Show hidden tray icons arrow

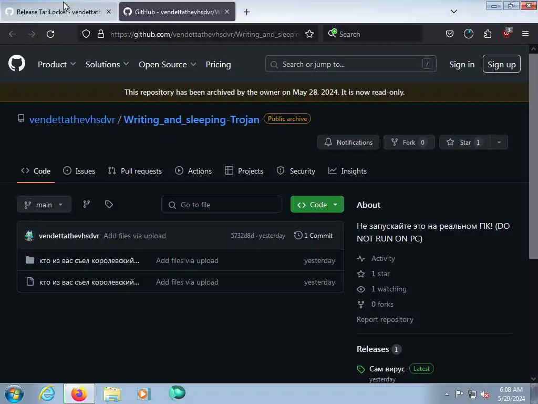pyautogui.click(x=447, y=394)
